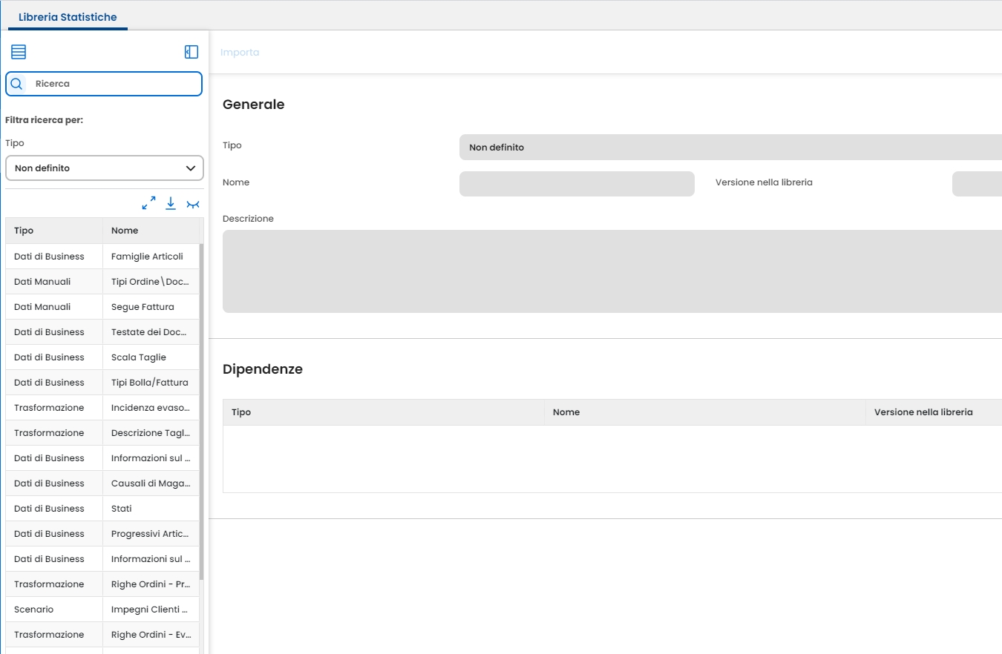Click the Nome field in Generale section
1002x654 pixels.
(577, 184)
